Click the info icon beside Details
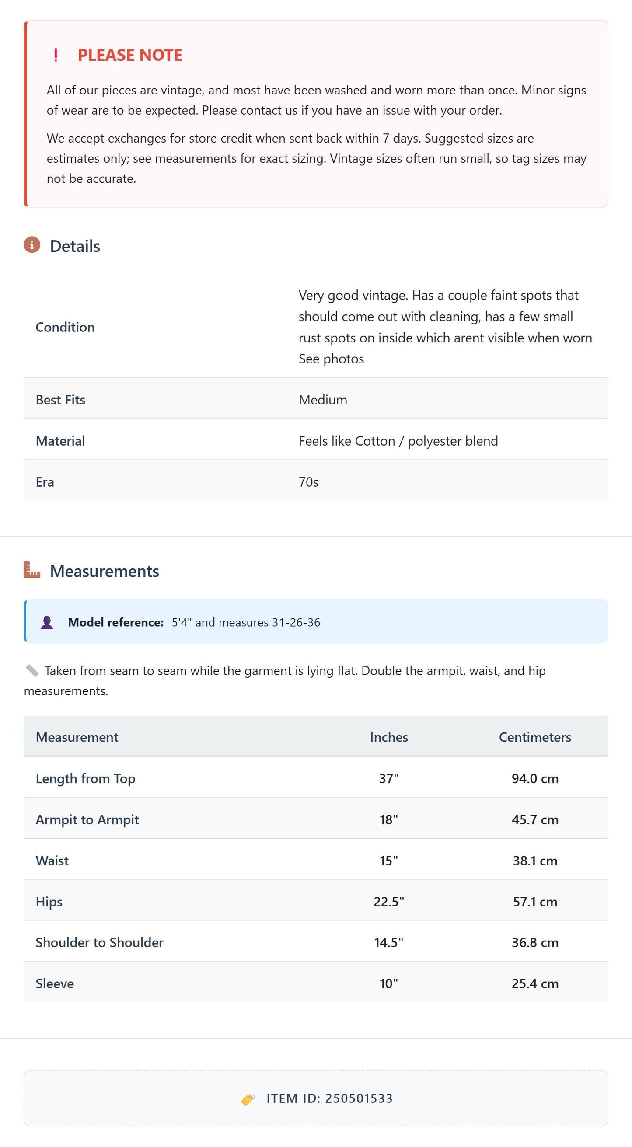Image resolution: width=632 pixels, height=1147 pixels. pyautogui.click(x=32, y=245)
